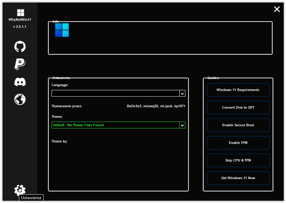This screenshot has width=286, height=203.
Task: Open the PayPal donation icon
Action: point(20,64)
